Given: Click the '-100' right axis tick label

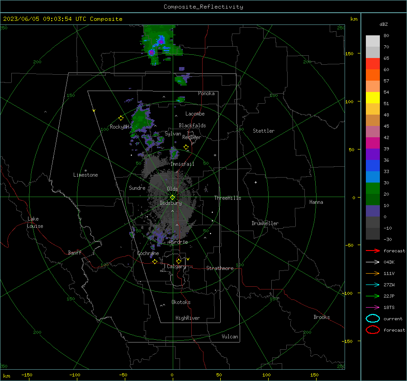Looking at the screenshot, I should point(347,293).
